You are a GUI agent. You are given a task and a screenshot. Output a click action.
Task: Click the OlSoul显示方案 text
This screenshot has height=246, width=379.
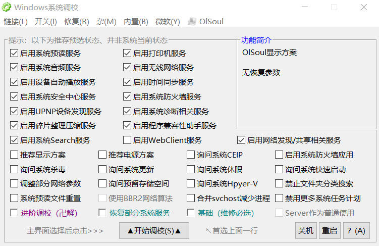coord(269,52)
